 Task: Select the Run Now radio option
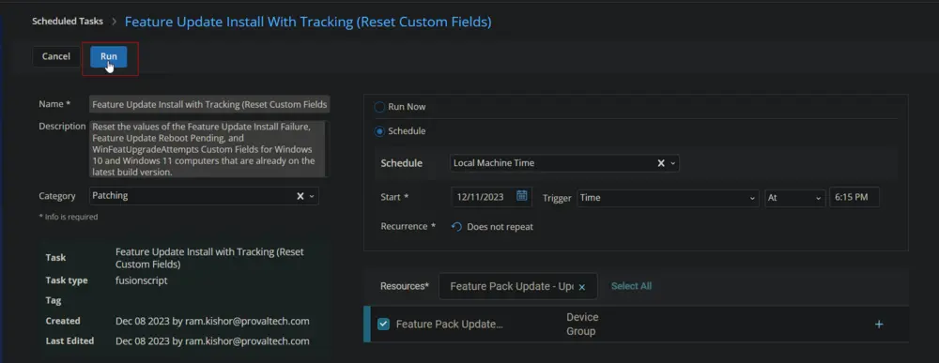coord(379,107)
